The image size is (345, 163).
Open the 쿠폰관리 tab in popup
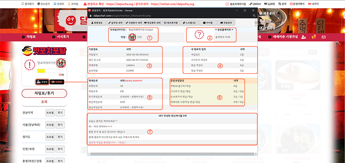tap(226, 23)
